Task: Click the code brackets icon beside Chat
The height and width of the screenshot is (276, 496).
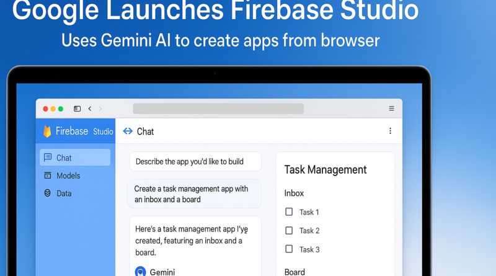Action: click(128, 131)
